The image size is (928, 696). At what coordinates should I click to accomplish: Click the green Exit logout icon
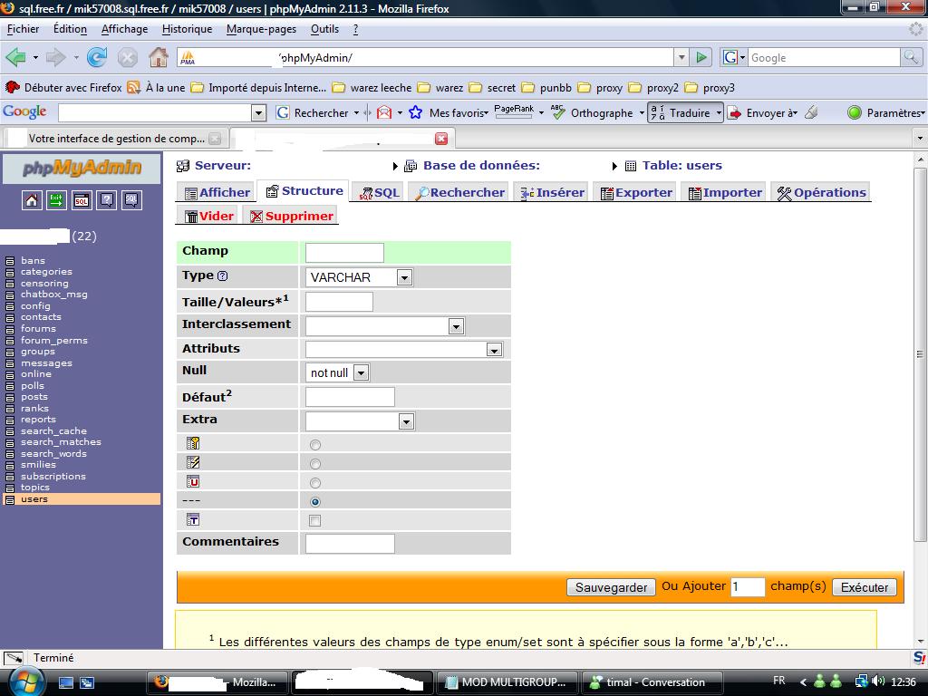(x=56, y=200)
